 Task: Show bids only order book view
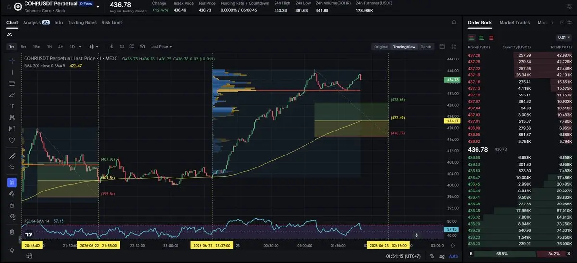click(481, 37)
